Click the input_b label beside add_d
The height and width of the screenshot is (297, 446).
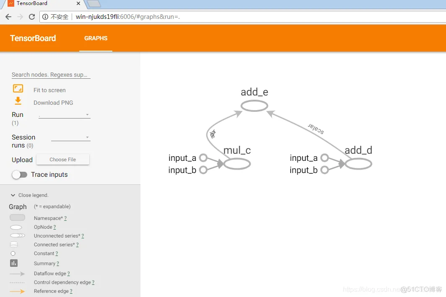303,170
